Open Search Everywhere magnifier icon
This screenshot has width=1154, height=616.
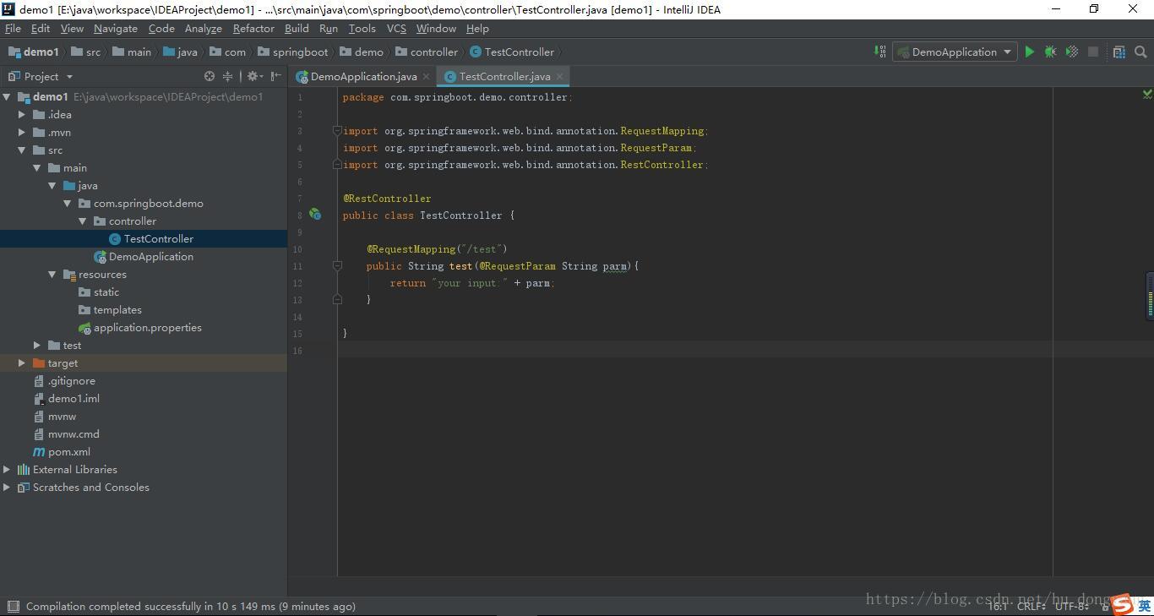click(x=1140, y=52)
